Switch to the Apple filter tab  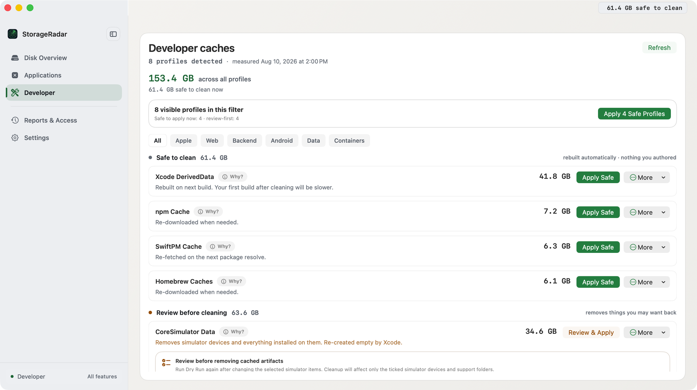point(184,141)
